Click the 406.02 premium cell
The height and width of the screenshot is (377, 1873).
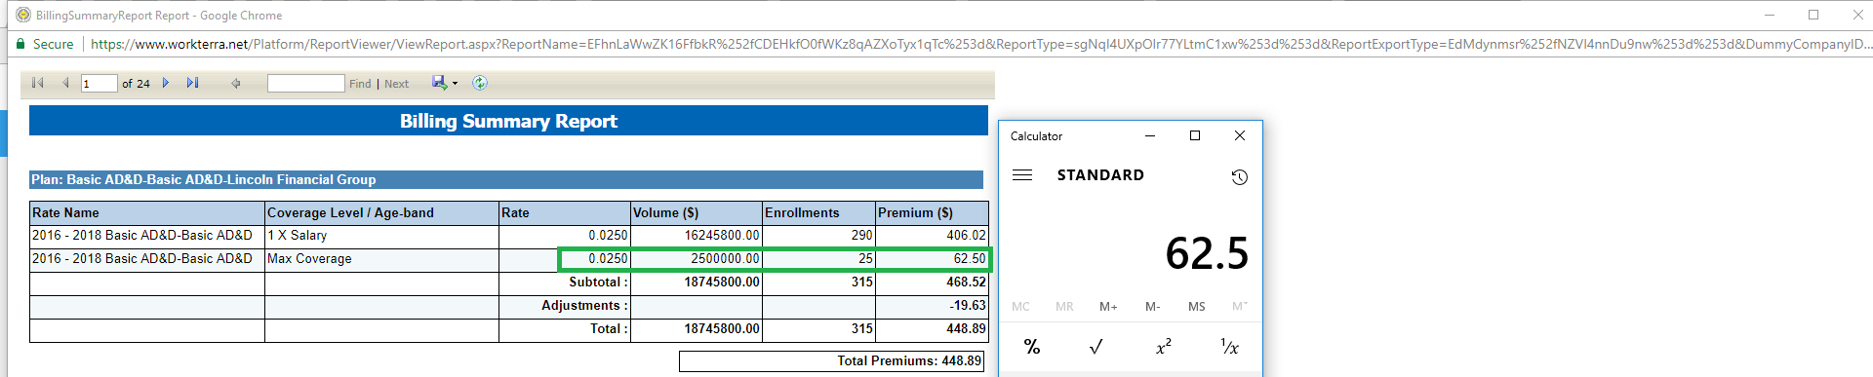(932, 236)
